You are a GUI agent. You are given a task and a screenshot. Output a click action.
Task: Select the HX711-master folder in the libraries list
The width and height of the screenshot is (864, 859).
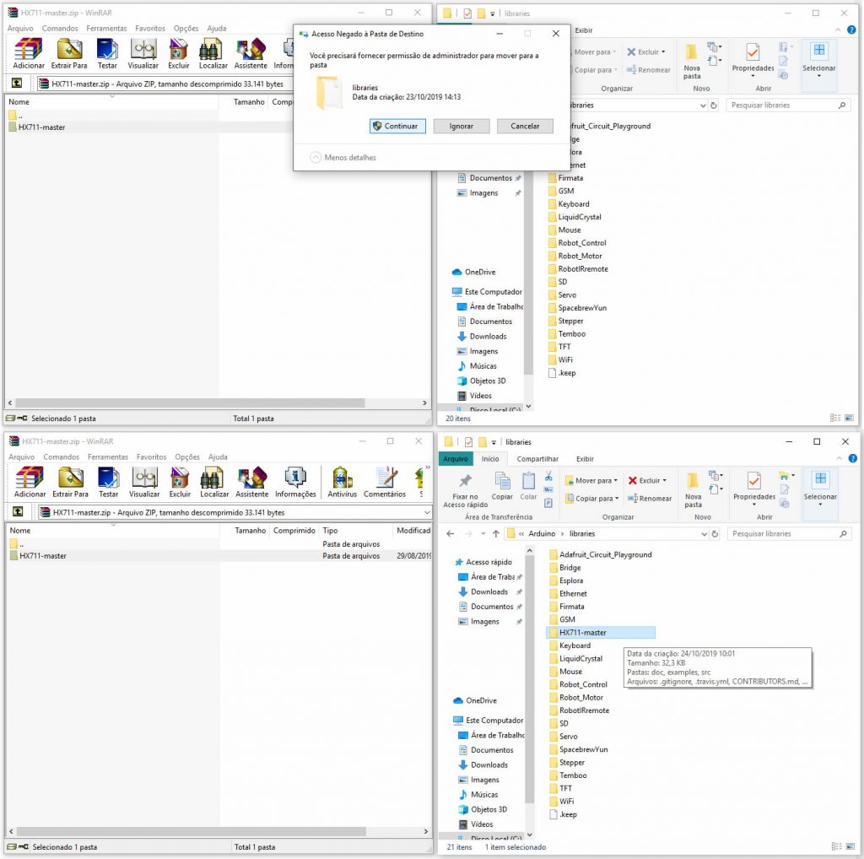point(602,633)
